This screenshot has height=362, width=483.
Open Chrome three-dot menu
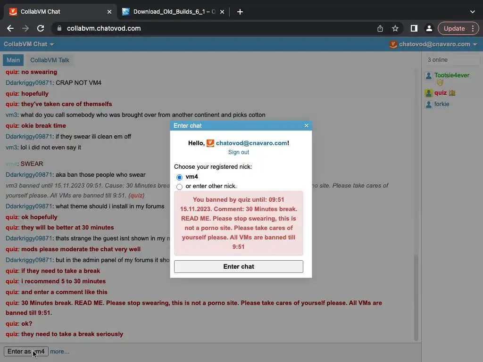473,28
